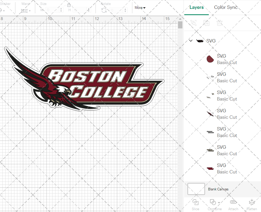Click the add-to-new-layer icon
The height and width of the screenshot is (212, 261).
pos(206,23)
